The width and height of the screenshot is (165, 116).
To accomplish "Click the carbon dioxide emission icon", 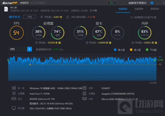I will point(68,17).
